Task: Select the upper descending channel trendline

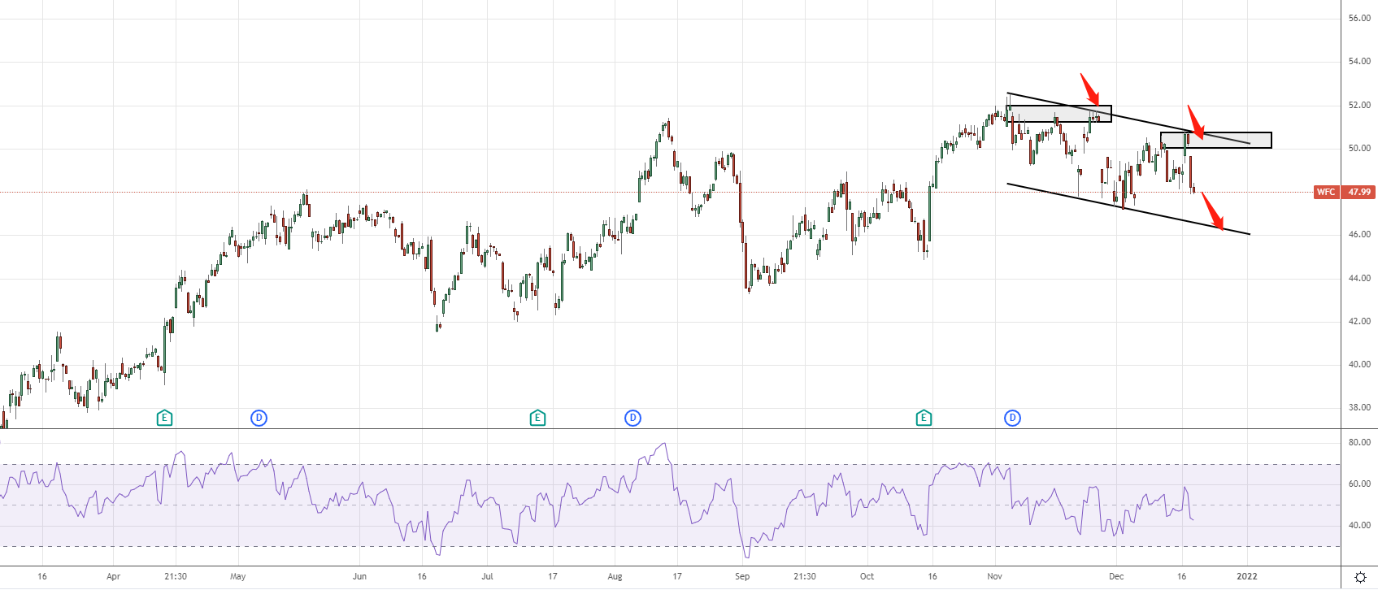Action: [x=1138, y=120]
